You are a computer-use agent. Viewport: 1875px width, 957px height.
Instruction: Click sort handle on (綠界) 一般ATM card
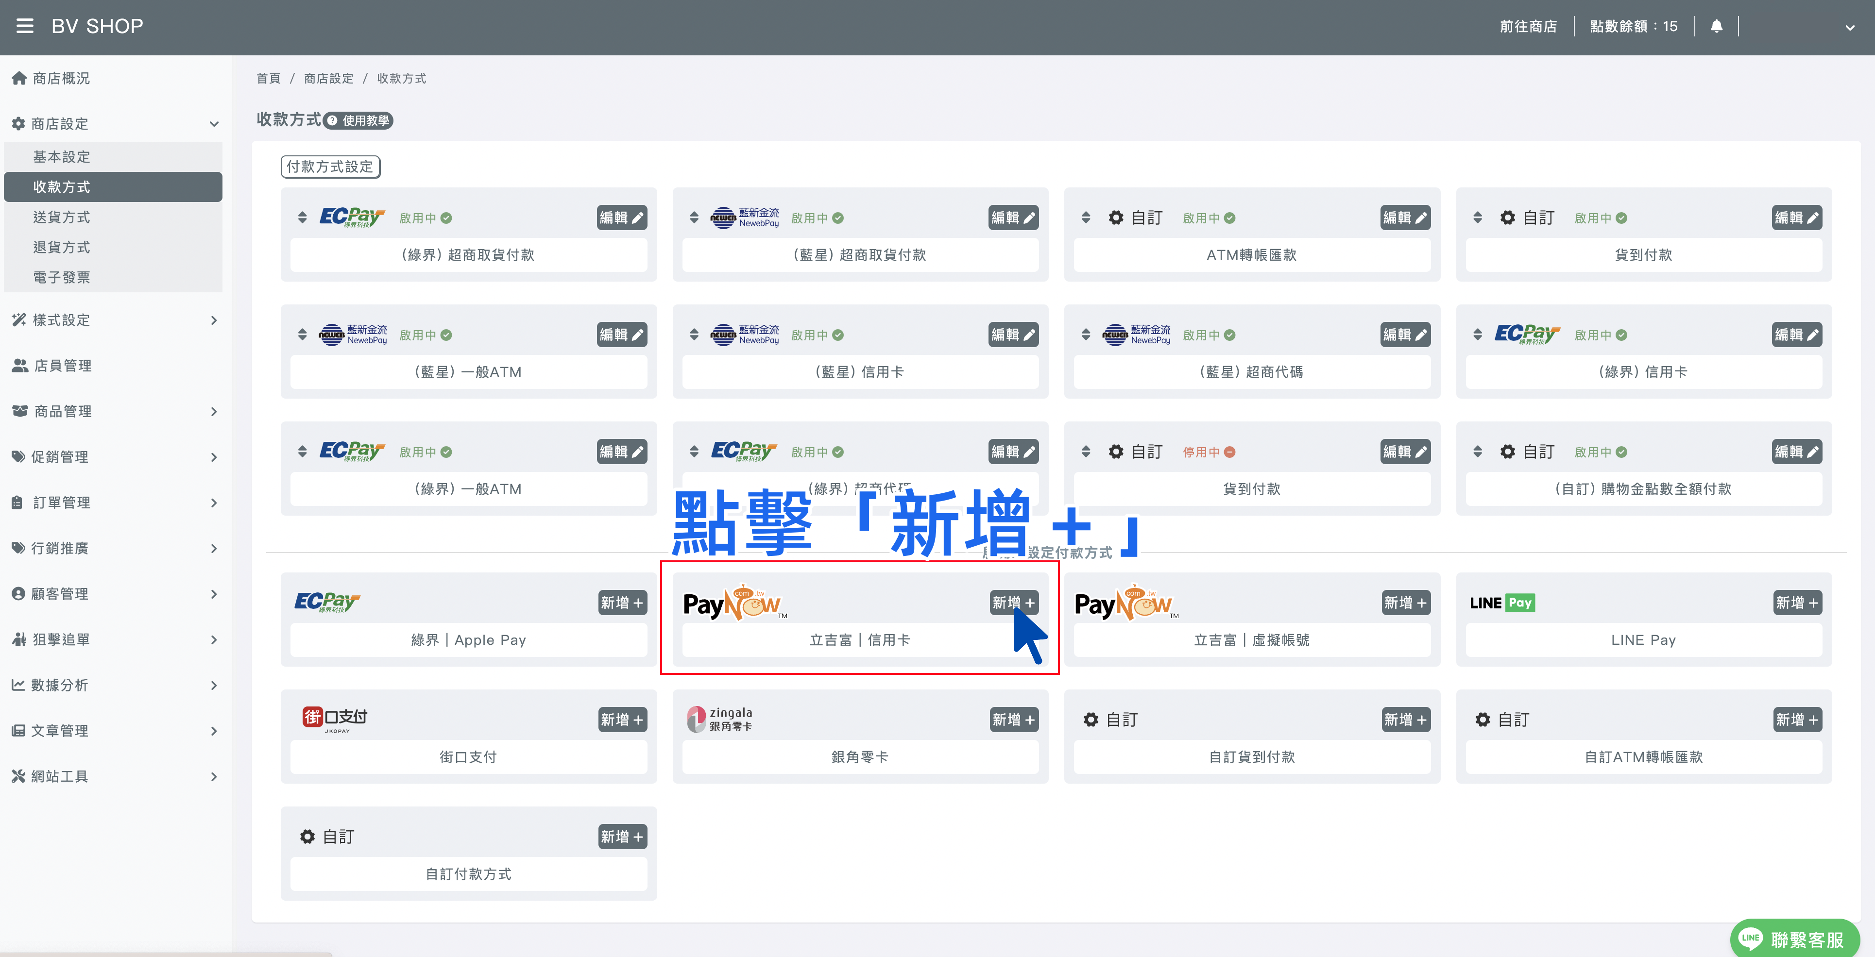[302, 451]
